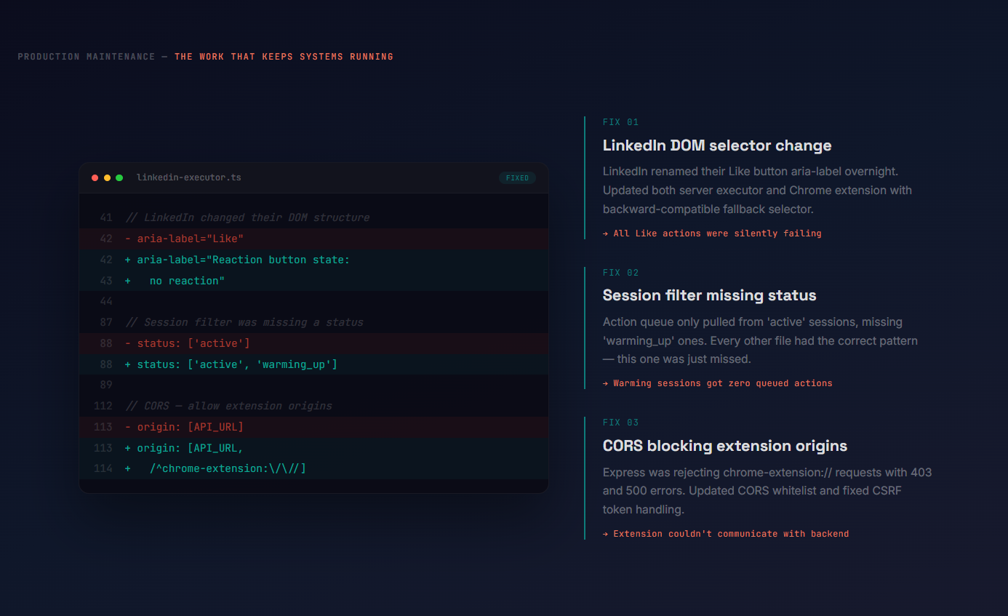Click the arrow icon before 'All Like actions were silently failing'
This screenshot has width=1008, height=616.
pyautogui.click(x=606, y=233)
